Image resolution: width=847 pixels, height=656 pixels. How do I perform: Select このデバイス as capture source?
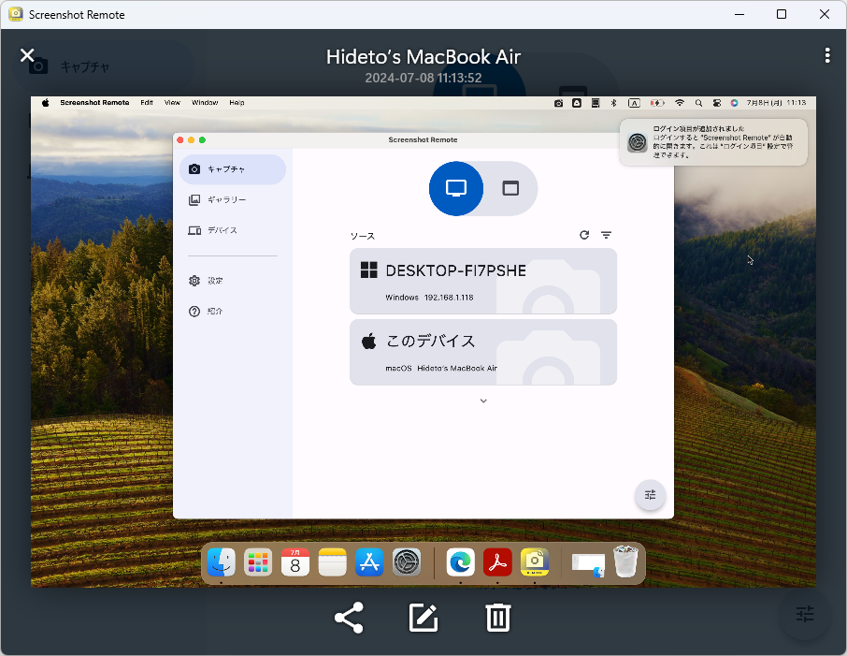482,352
